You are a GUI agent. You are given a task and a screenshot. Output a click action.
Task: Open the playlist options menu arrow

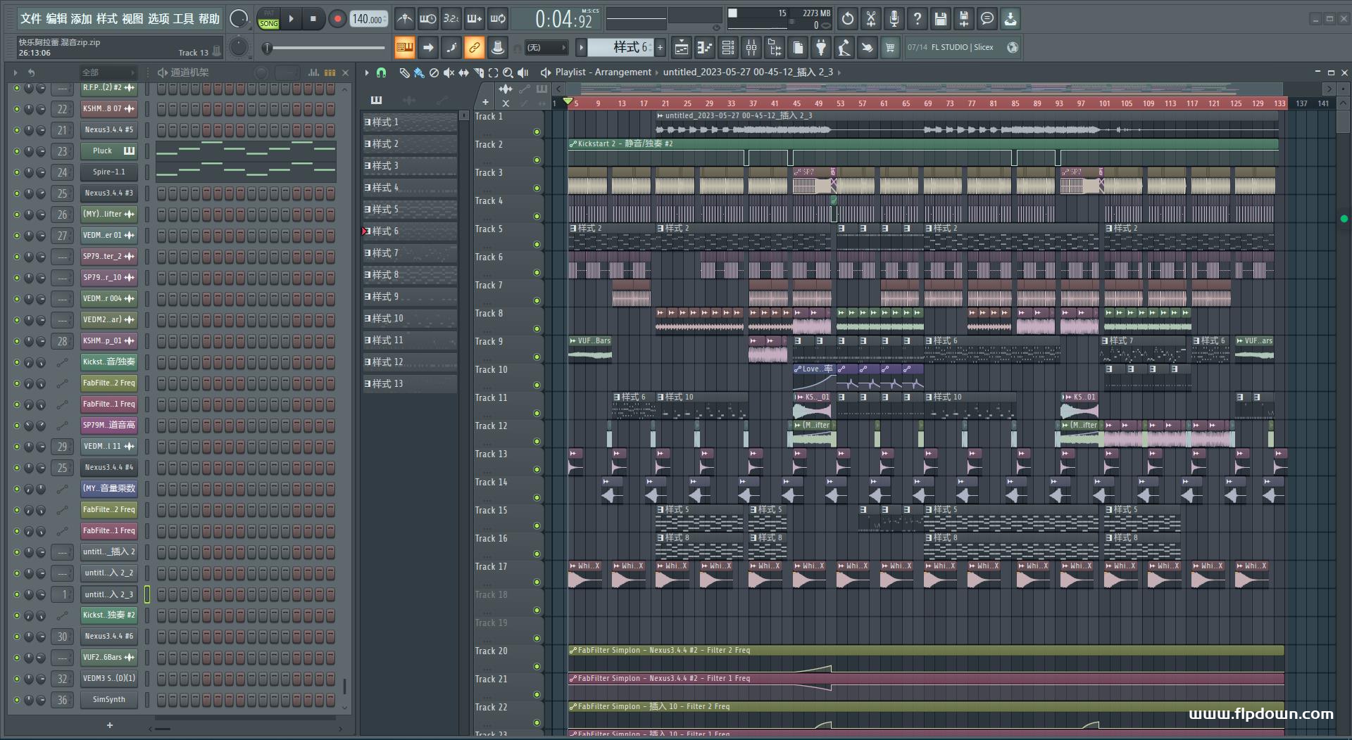pos(367,72)
